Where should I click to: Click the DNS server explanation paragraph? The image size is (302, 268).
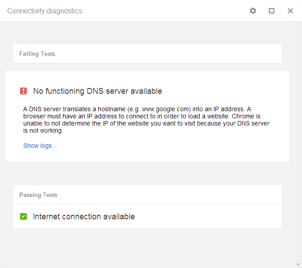(147, 120)
